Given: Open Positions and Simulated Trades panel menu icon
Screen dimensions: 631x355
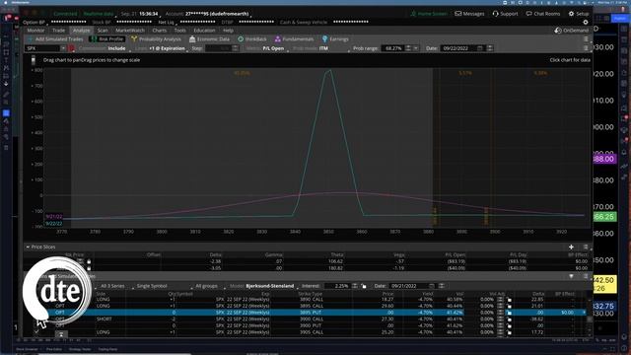Looking at the screenshot, I should click(x=586, y=276).
